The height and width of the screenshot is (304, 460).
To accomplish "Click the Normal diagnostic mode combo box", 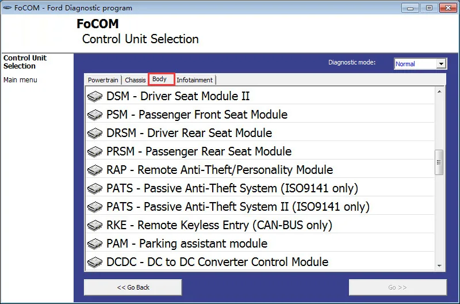I will [x=420, y=64].
